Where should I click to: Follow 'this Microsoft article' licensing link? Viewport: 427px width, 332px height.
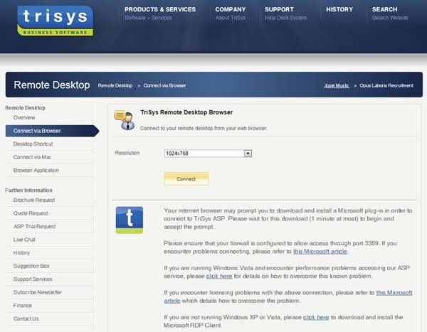point(394,293)
